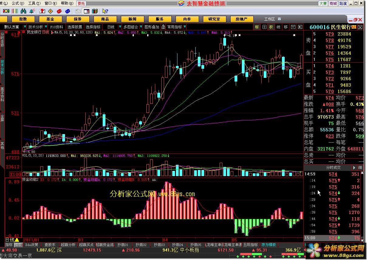Open the books library icon
This screenshot has width=367, height=260.
point(95,11)
